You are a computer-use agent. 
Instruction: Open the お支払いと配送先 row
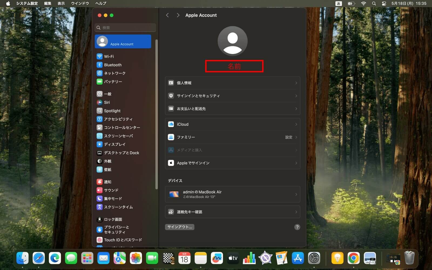point(232,109)
